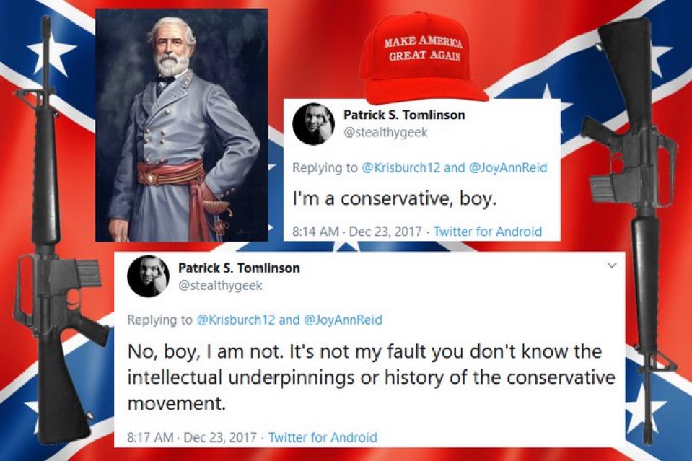The width and height of the screenshot is (692, 461).
Task: Click the "No, boy, I am not" tweet text
Action: tap(371, 377)
